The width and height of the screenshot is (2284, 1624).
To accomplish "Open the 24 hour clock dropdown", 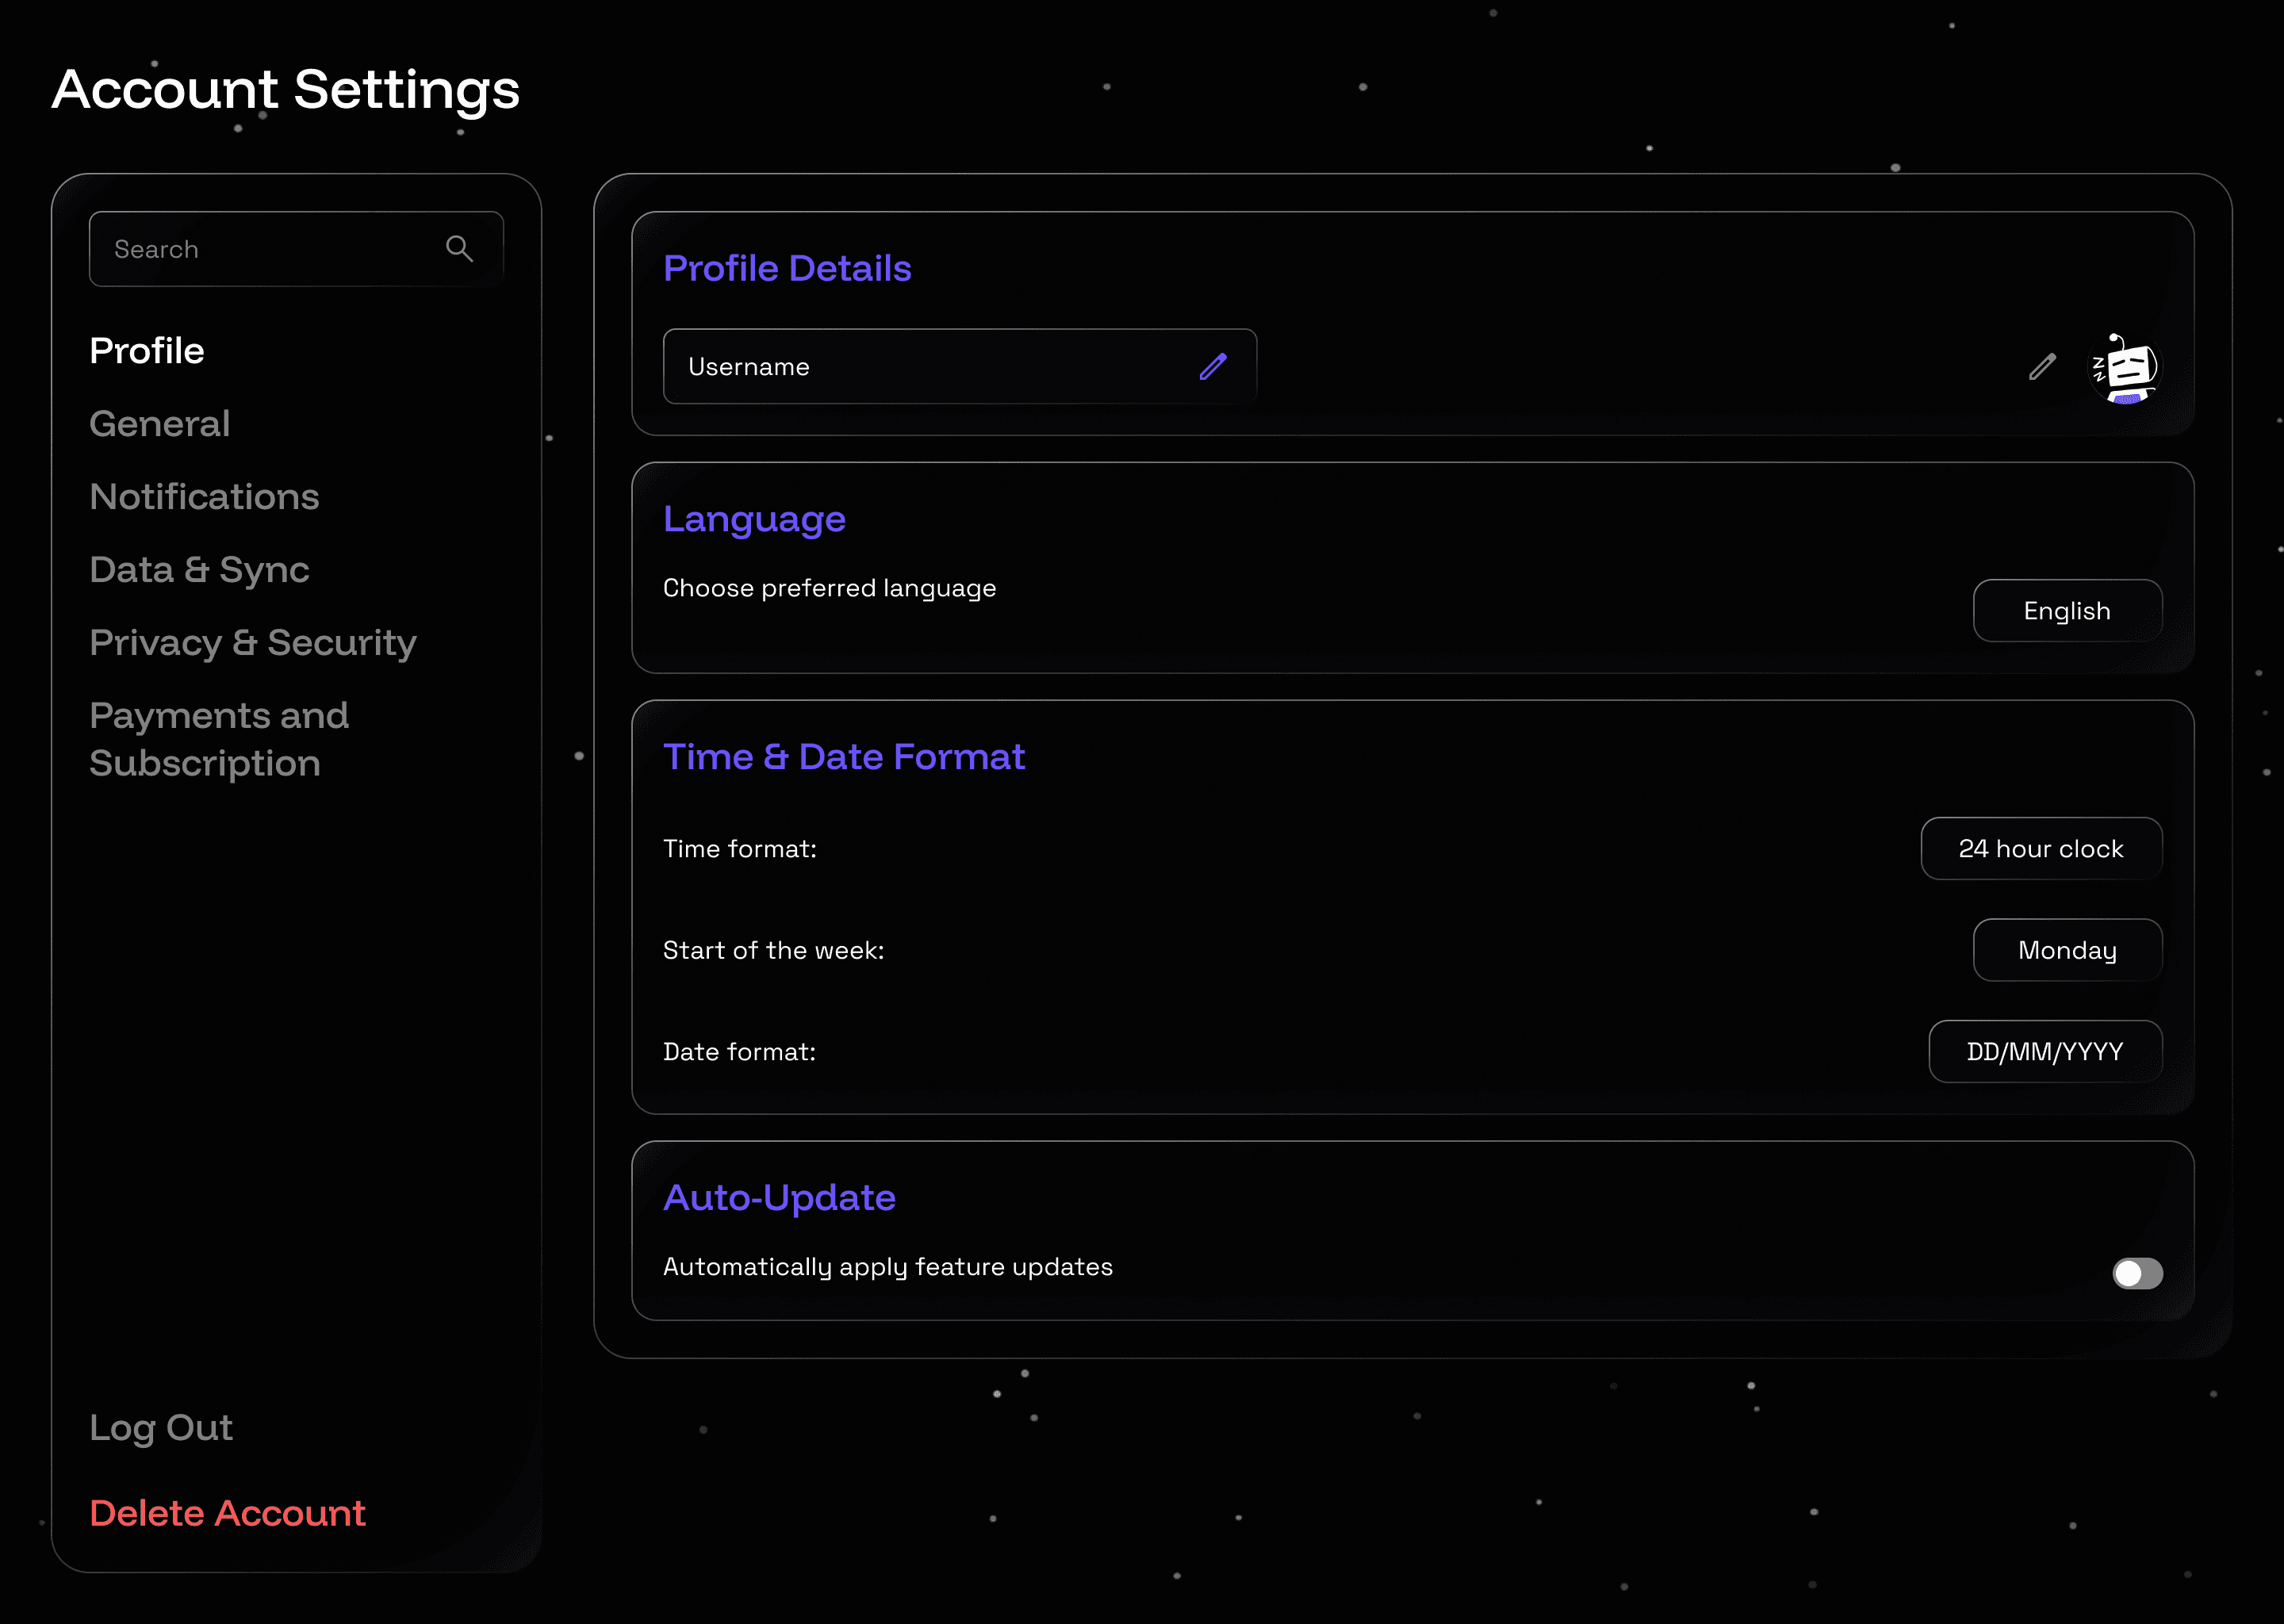I will pyautogui.click(x=2041, y=848).
